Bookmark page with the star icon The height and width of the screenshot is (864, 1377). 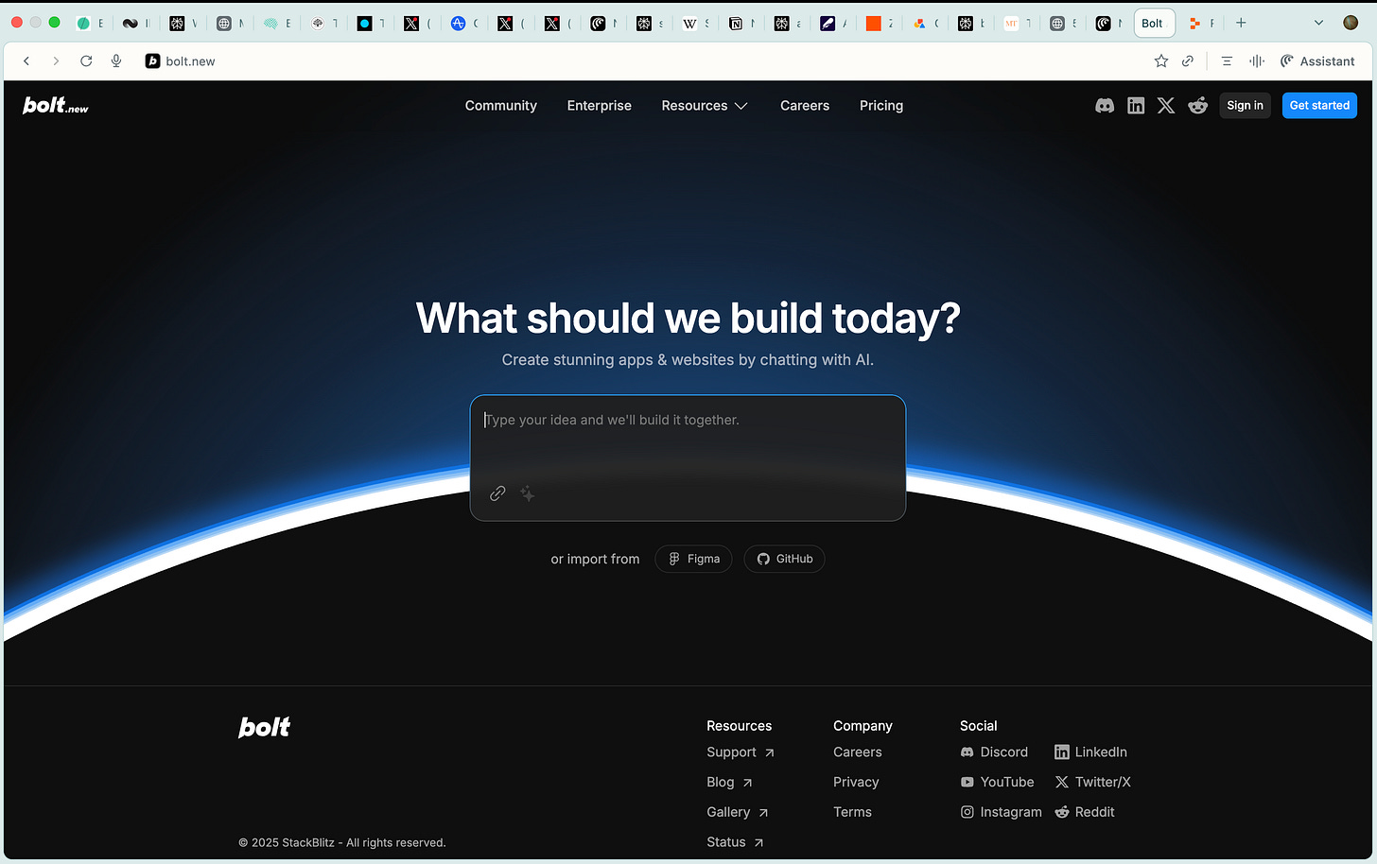[x=1161, y=60]
